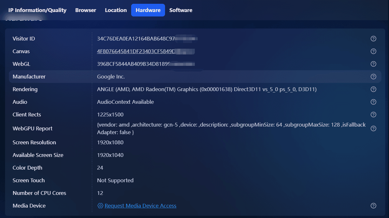
Task: Click the Rendering row help icon
Action: click(x=373, y=89)
